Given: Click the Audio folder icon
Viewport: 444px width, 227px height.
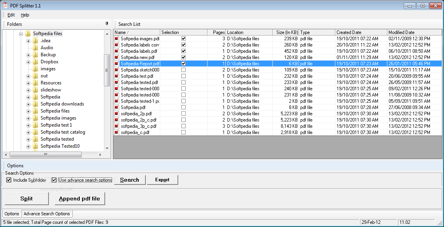Looking at the screenshot, I should [36, 48].
